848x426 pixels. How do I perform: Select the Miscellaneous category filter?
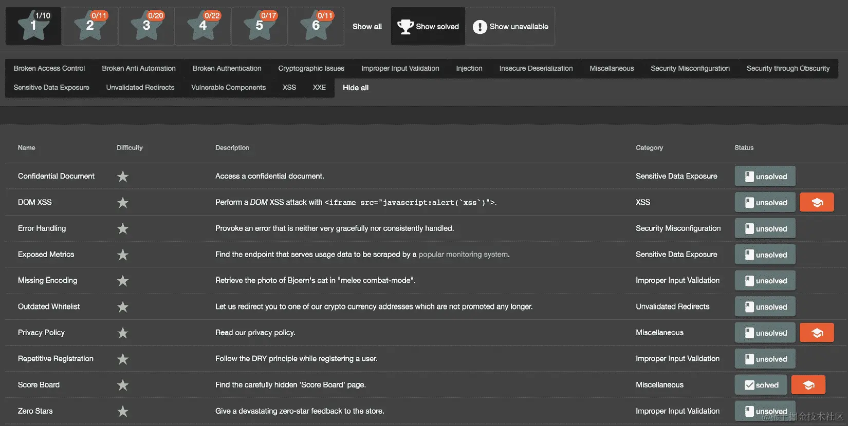612,68
